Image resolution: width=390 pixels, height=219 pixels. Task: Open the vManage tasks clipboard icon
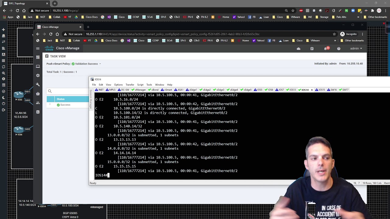[x=312, y=49]
